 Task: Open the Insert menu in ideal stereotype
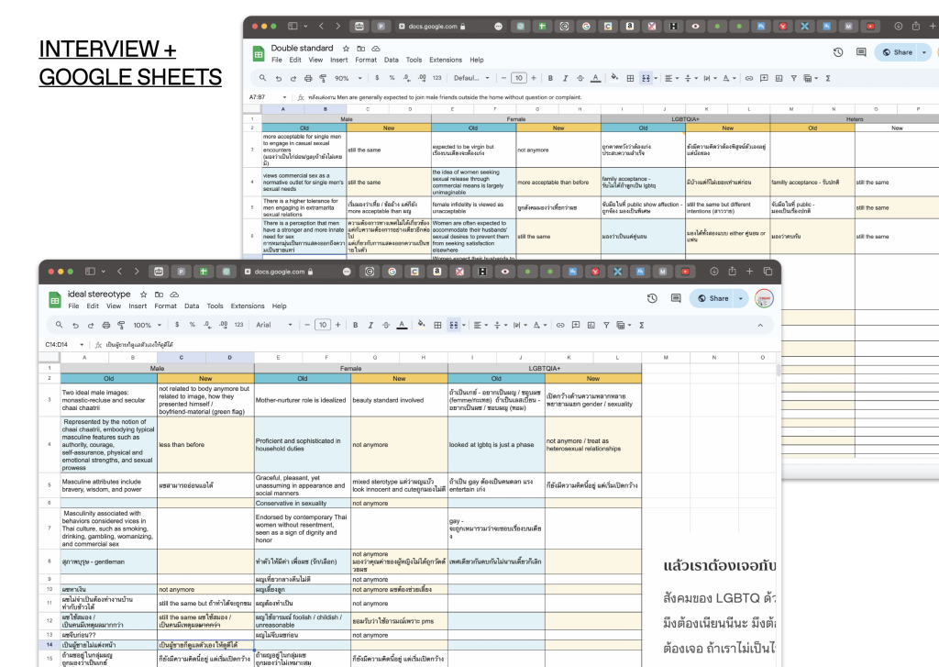pos(138,306)
